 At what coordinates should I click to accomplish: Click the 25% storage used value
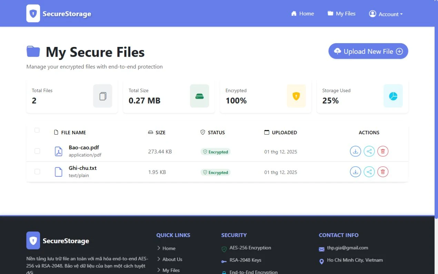click(330, 101)
